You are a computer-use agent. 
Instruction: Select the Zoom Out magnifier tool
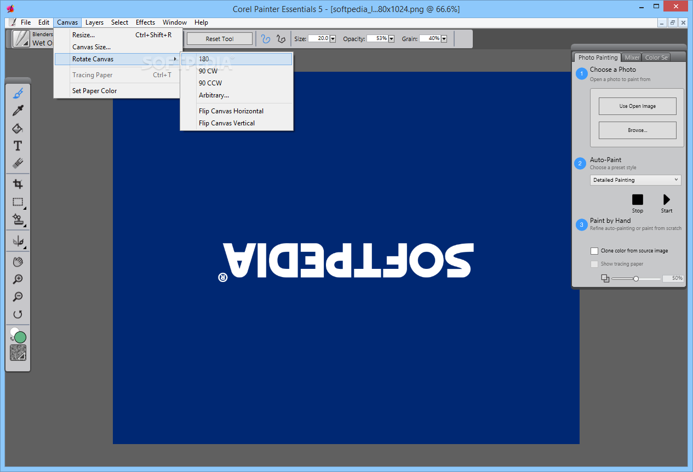pos(18,297)
